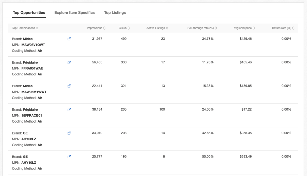This screenshot has height=176, width=307.
Task: Click the clicks value 196
Action: 124,156
